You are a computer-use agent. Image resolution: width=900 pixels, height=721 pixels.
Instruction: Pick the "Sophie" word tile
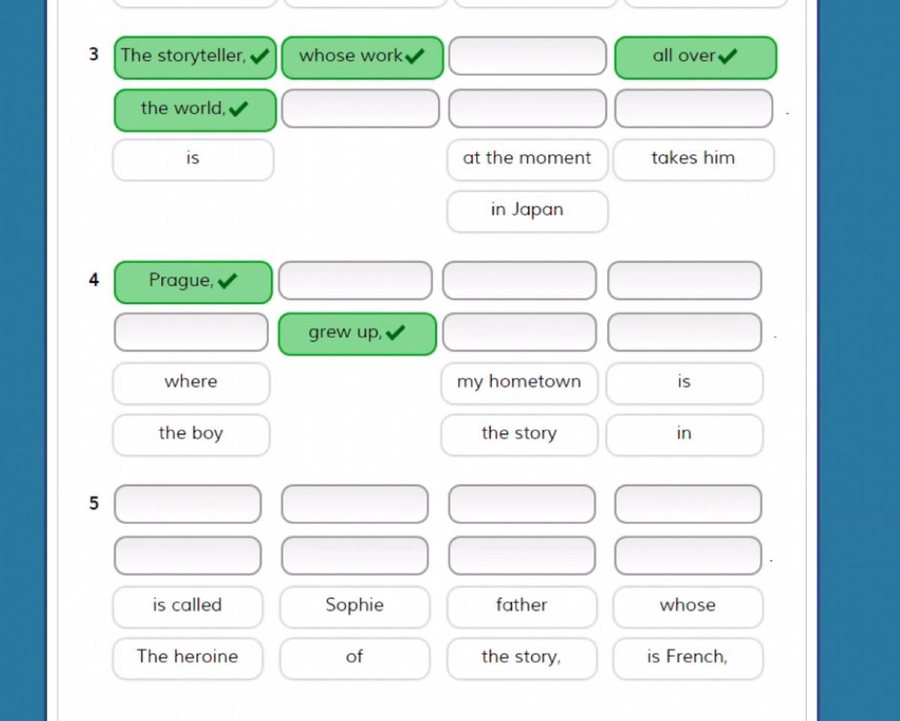click(355, 606)
